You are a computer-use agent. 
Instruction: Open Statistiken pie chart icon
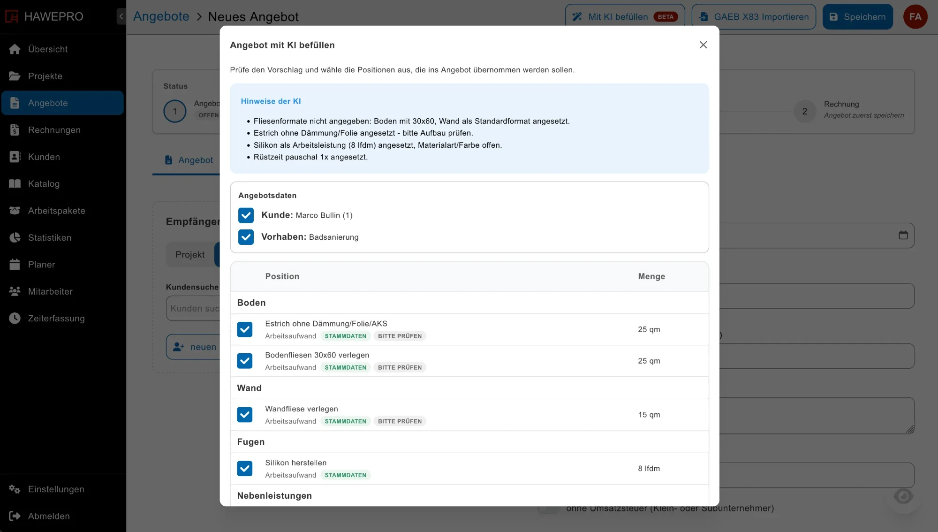coord(15,237)
